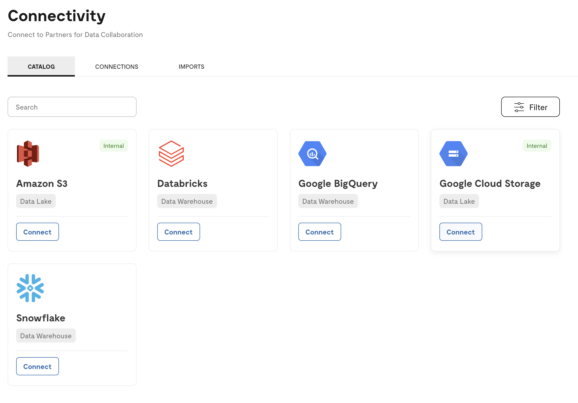
Task: Connect to Google BigQuery
Action: pos(320,232)
